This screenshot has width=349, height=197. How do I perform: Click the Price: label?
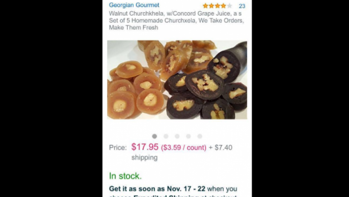pos(118,148)
